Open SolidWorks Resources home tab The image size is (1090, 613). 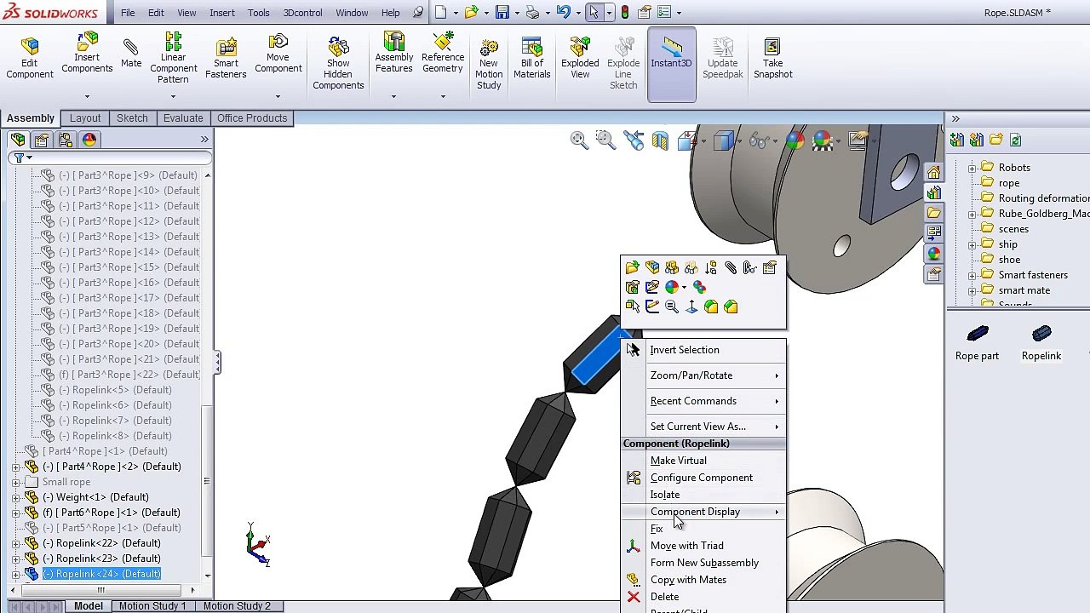(934, 172)
